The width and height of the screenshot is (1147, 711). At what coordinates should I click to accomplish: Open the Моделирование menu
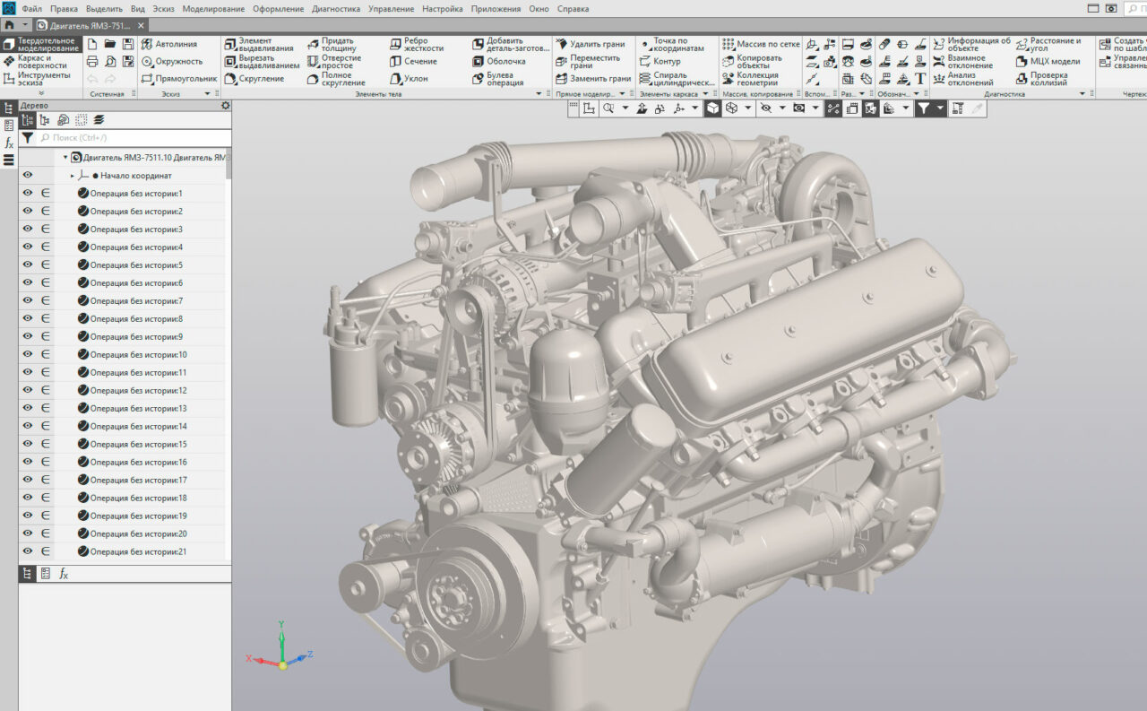tap(213, 9)
